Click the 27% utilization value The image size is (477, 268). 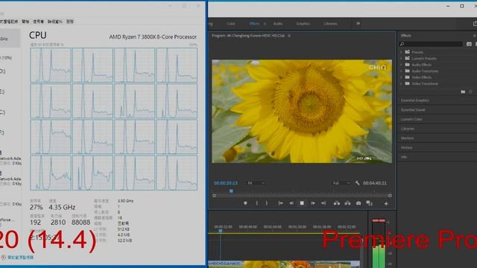[x=37, y=207]
